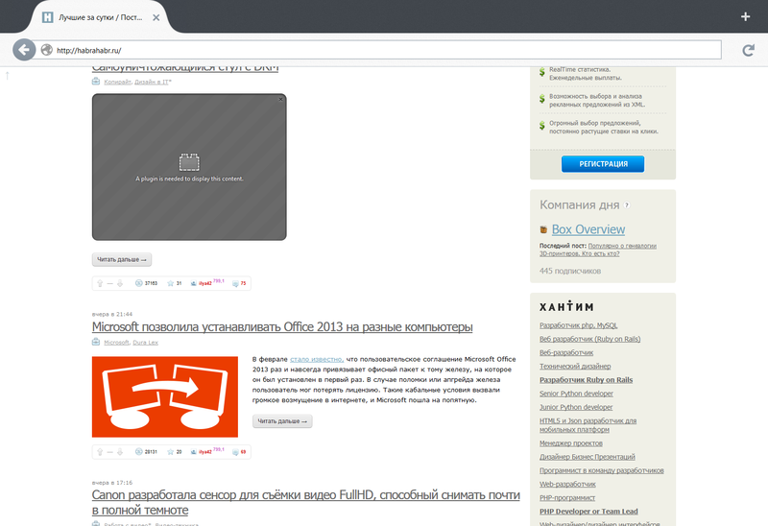Open 'Senior Python developer' vacancy
768x526 pixels.
(x=577, y=394)
